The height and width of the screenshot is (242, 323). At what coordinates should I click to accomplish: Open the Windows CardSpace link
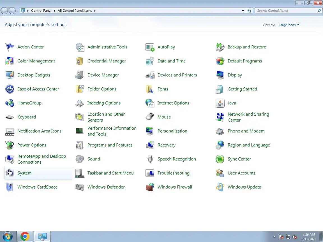coord(37,187)
